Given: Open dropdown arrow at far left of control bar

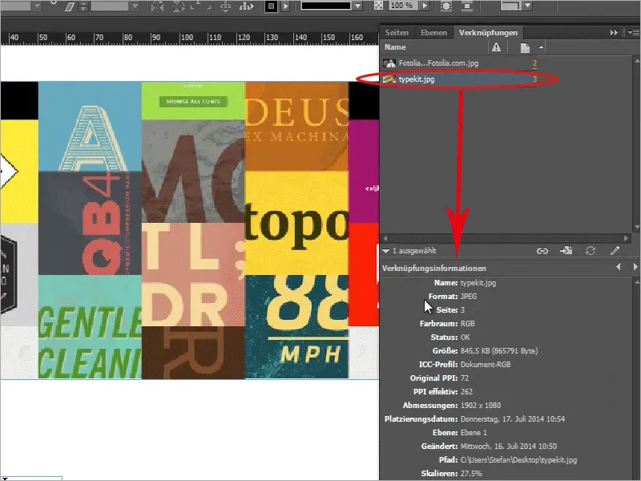Looking at the screenshot, I should point(37,6).
